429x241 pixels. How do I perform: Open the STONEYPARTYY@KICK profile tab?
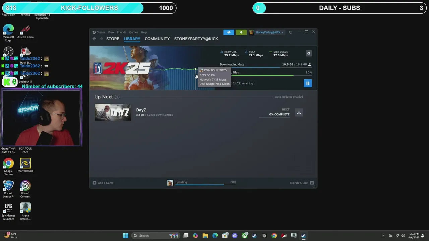tap(196, 39)
